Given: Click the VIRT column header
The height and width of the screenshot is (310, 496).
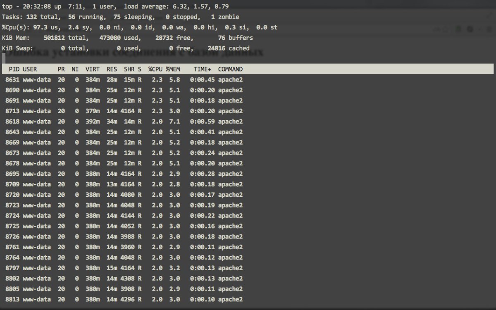Looking at the screenshot, I should 93,69.
